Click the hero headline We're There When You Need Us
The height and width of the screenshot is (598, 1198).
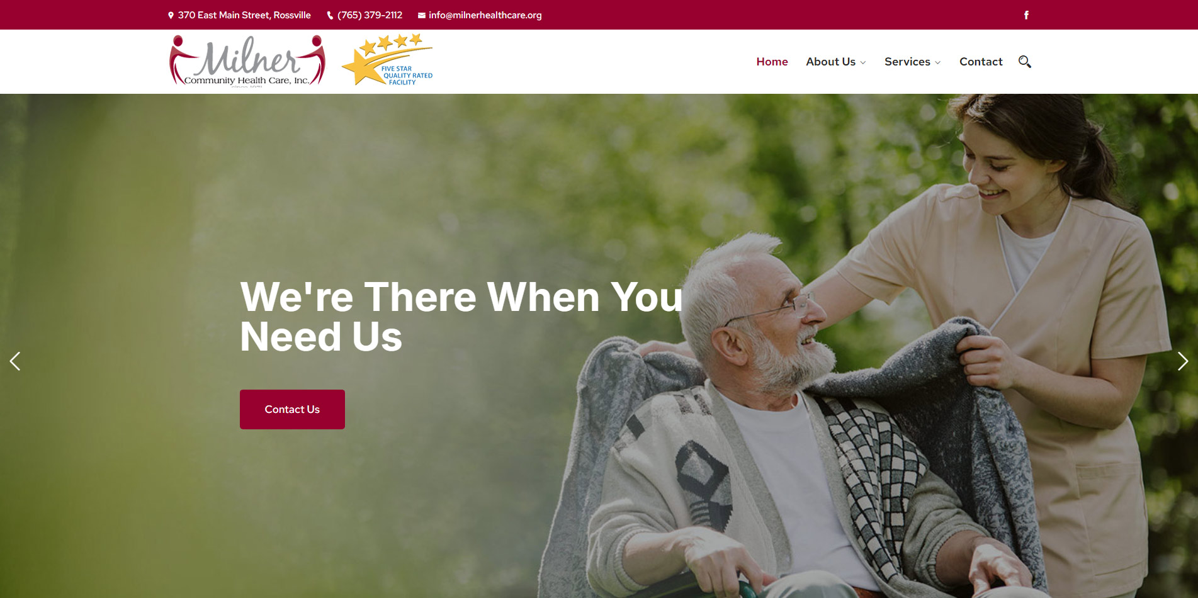pyautogui.click(x=461, y=316)
